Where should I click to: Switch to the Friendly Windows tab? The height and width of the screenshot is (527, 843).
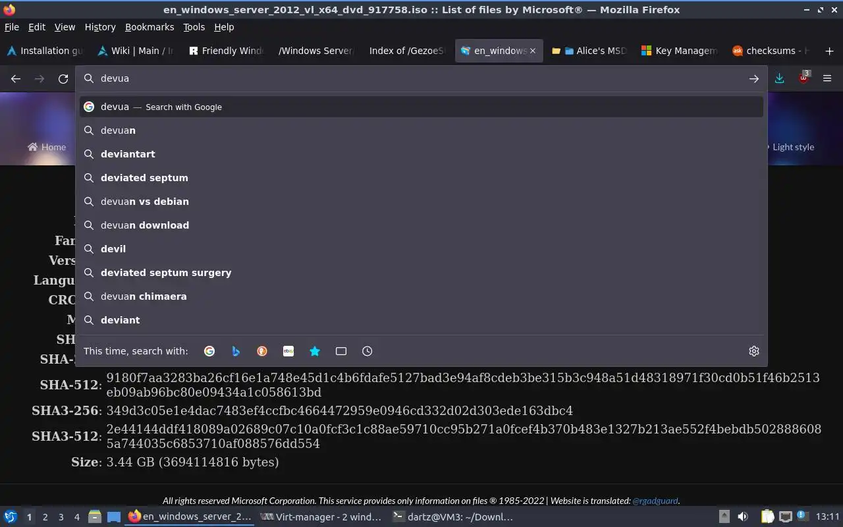(226, 51)
